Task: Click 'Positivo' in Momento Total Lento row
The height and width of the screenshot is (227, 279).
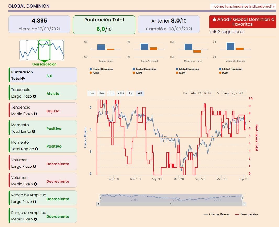Action: (x=54, y=129)
